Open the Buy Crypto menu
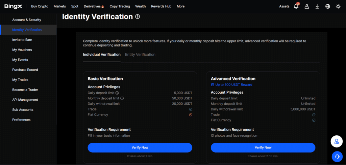Image resolution: width=346 pixels, height=165 pixels. tap(40, 6)
